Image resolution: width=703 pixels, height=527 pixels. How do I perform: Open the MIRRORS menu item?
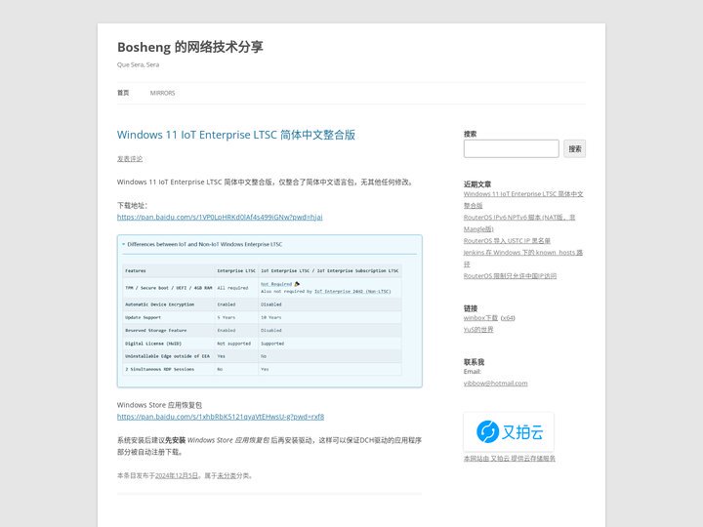pos(162,93)
